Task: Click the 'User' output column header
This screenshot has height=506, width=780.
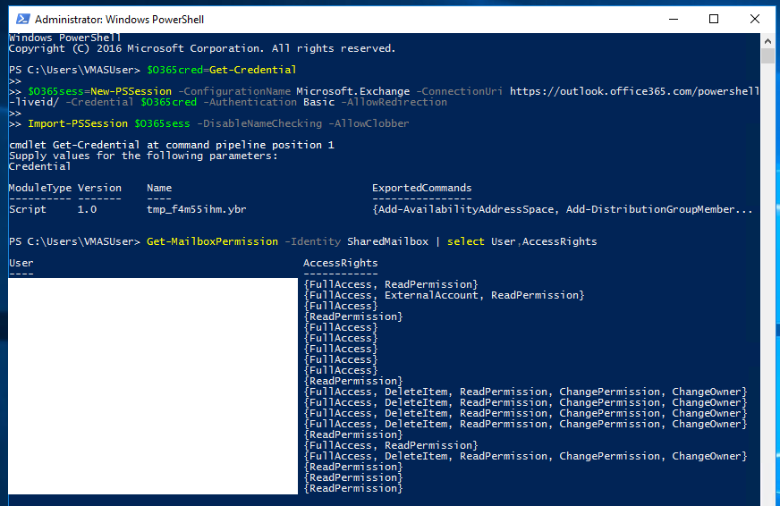Action: tap(21, 263)
